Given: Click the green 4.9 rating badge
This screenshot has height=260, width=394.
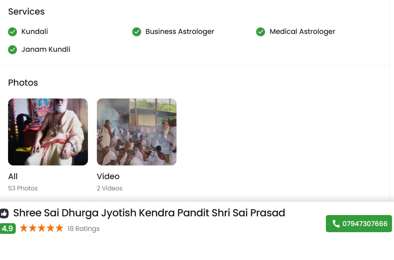Looking at the screenshot, I should 7,229.
